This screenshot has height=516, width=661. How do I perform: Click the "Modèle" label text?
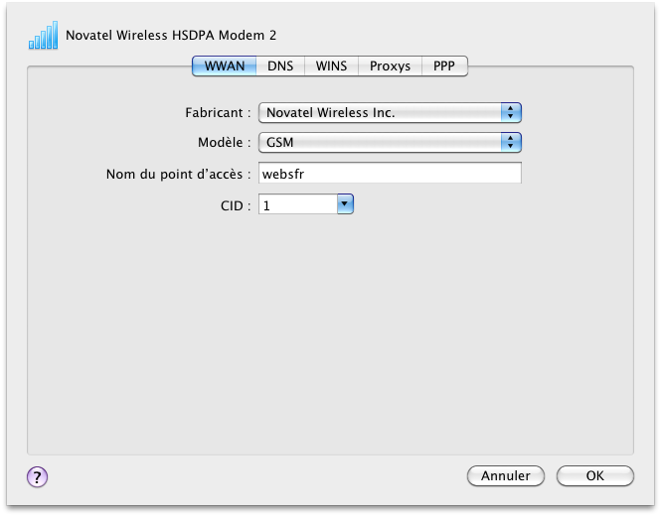(225, 142)
